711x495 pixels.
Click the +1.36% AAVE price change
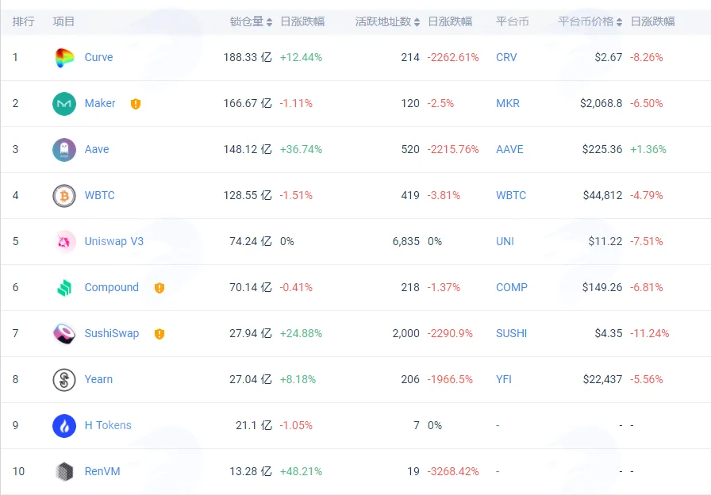[648, 150]
